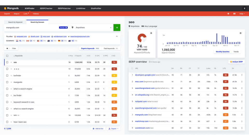Image resolution: width=249 pixels, height=140 pixels.
Task: Sort keywords by Keywords column
Action: [18, 56]
